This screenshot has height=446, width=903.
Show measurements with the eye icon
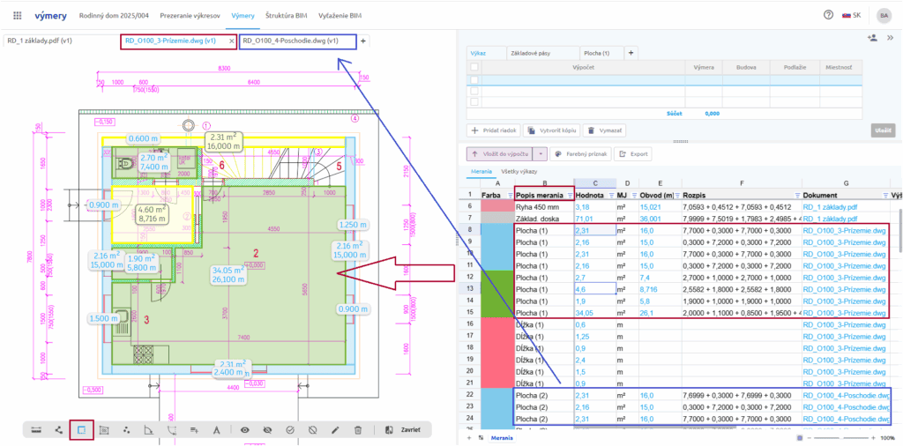244,429
